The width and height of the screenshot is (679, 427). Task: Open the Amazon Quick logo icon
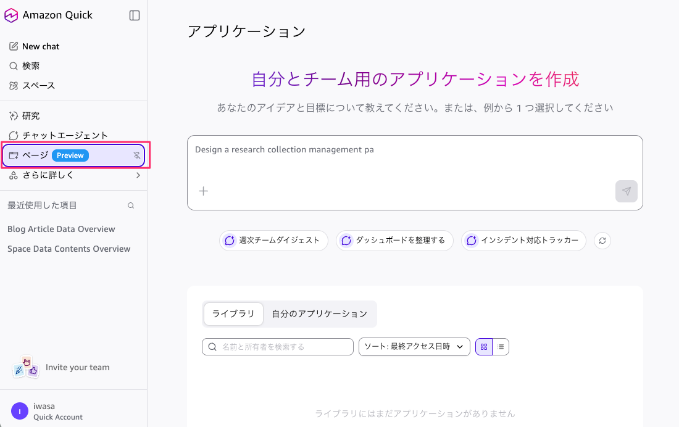[12, 15]
